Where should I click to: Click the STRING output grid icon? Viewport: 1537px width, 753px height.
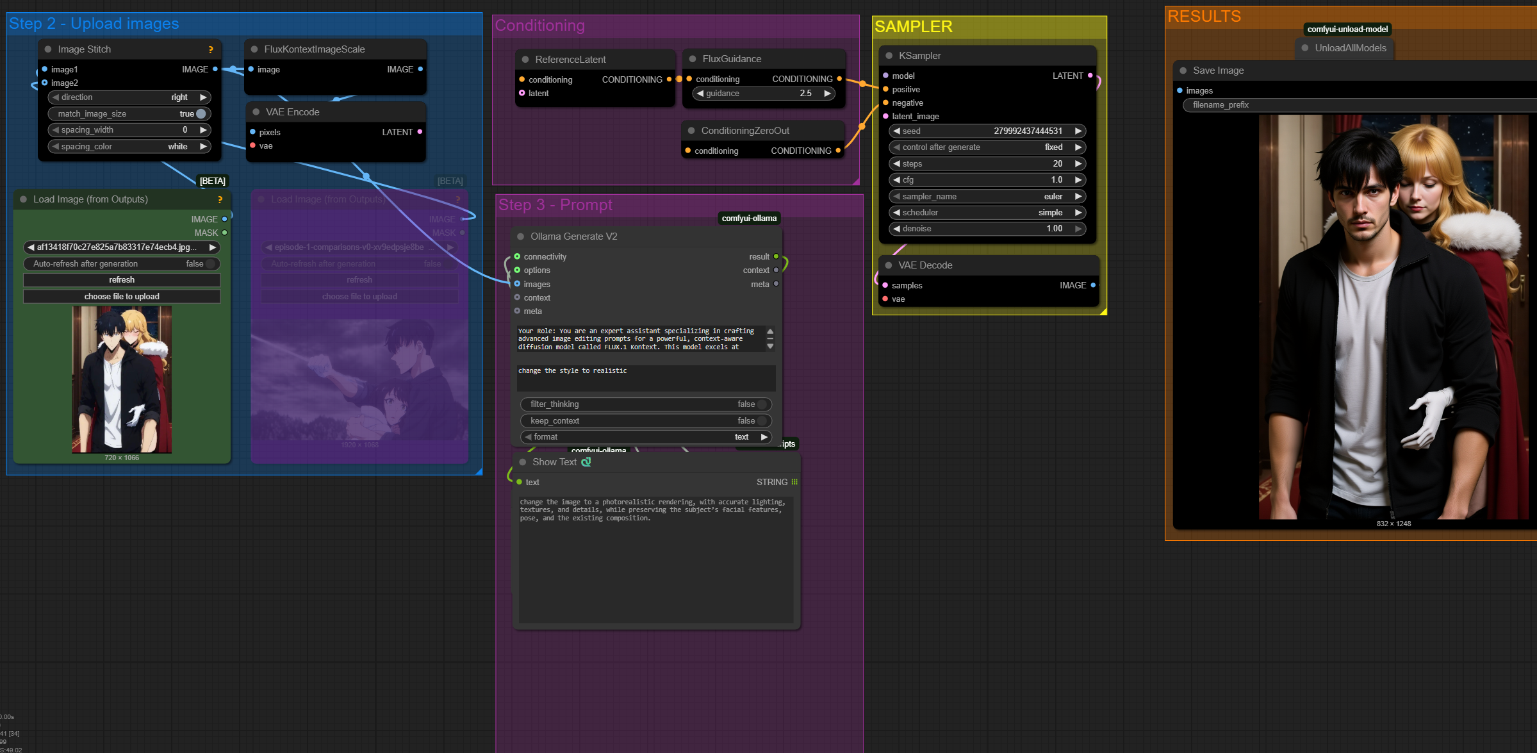coord(794,482)
